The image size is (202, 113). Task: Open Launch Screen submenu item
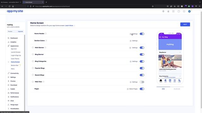(15, 52)
